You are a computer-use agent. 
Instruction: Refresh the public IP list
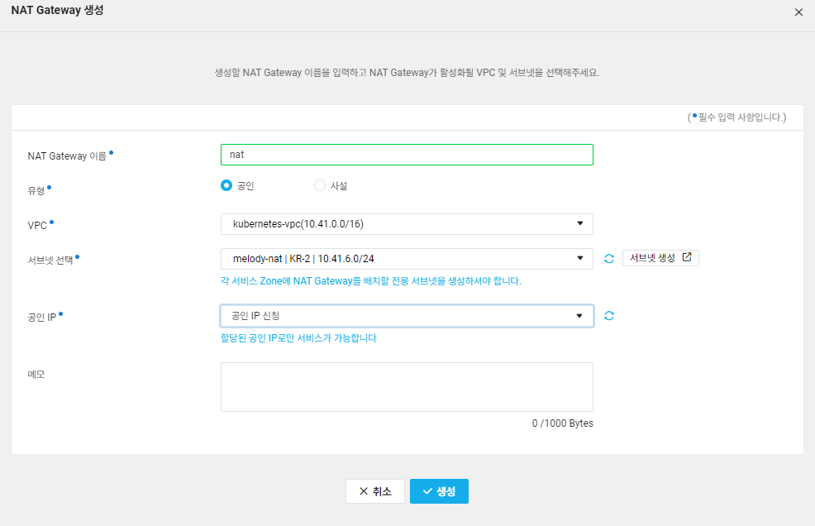[609, 316]
